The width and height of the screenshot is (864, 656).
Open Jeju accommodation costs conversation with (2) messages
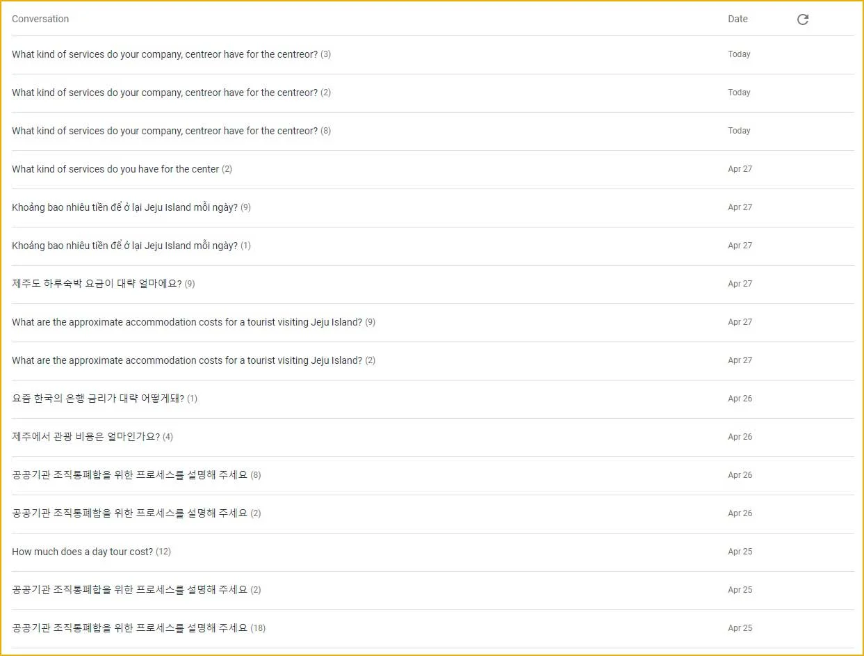187,360
